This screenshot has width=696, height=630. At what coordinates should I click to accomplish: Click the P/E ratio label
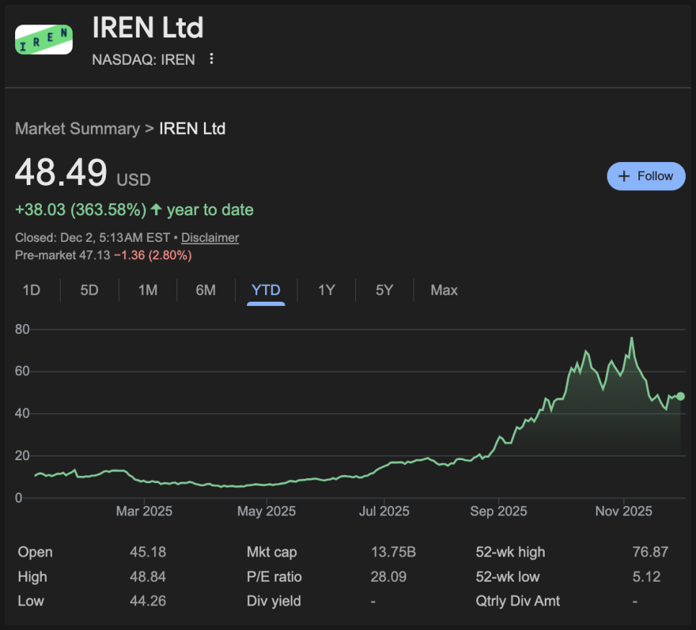coord(274,577)
